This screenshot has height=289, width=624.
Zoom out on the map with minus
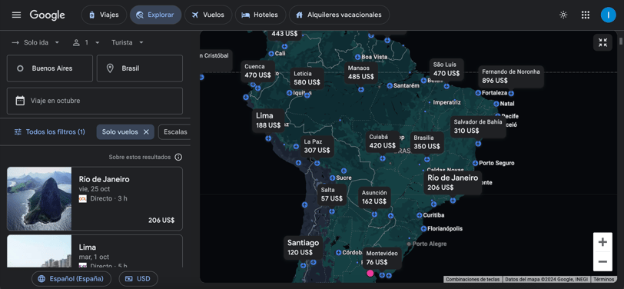pyautogui.click(x=602, y=261)
